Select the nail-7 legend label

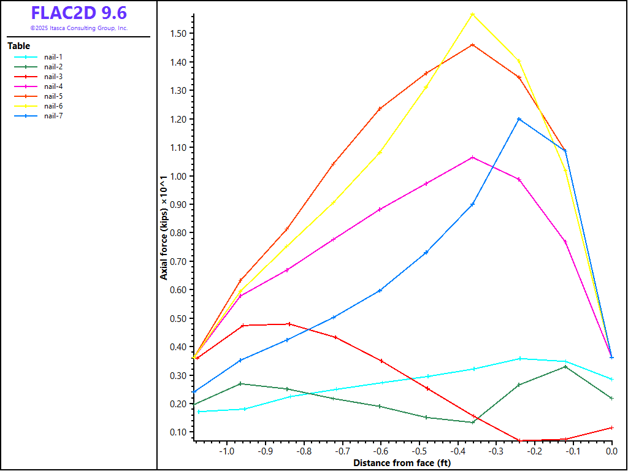[53, 116]
